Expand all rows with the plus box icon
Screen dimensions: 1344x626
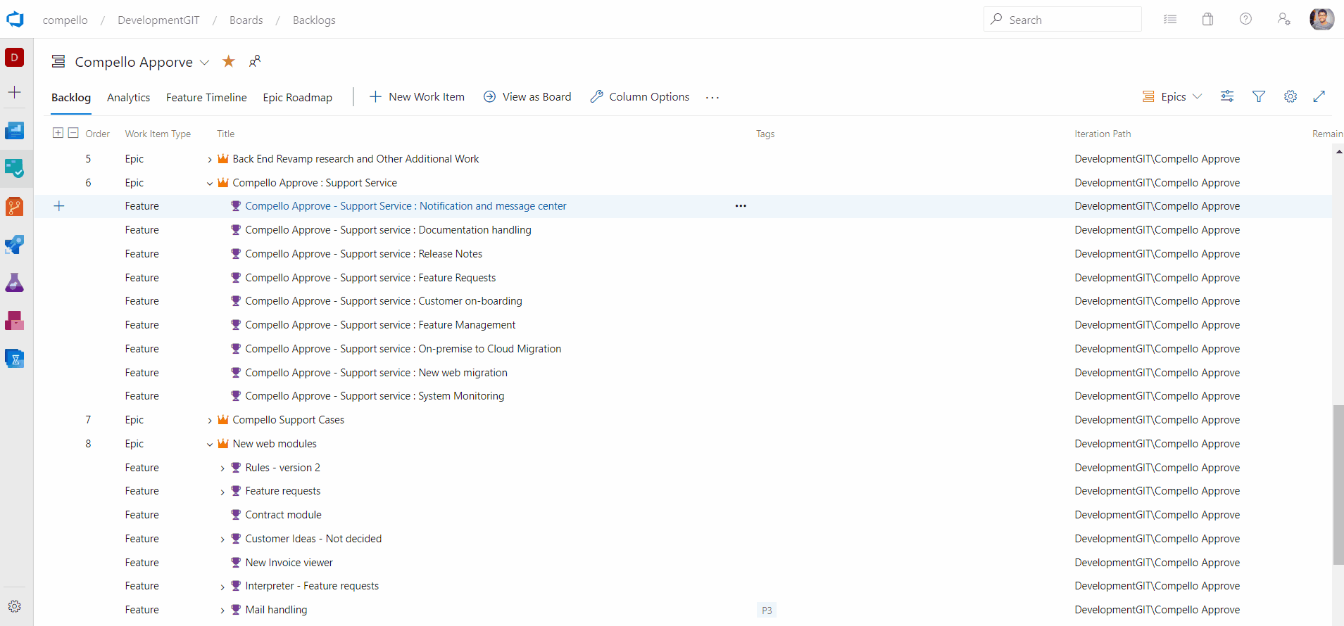tap(58, 133)
